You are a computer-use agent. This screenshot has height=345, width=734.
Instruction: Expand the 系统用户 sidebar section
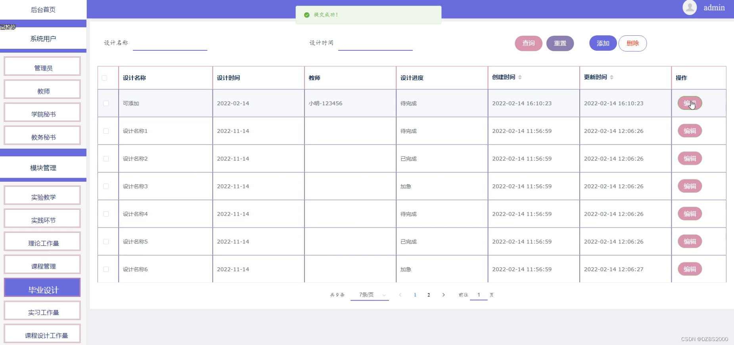tap(43, 38)
